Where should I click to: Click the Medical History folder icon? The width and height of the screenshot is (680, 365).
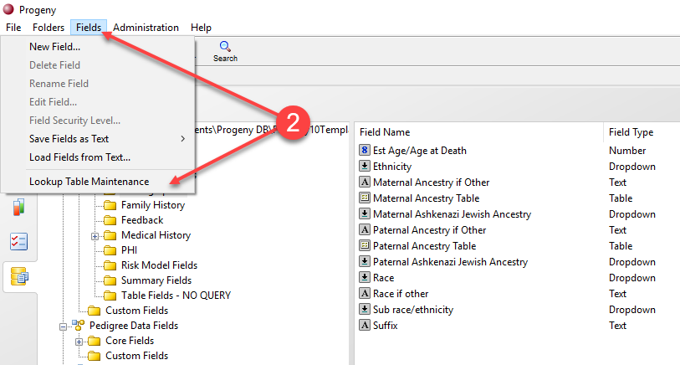110,235
